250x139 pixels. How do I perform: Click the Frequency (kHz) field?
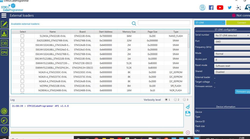coord(232,48)
